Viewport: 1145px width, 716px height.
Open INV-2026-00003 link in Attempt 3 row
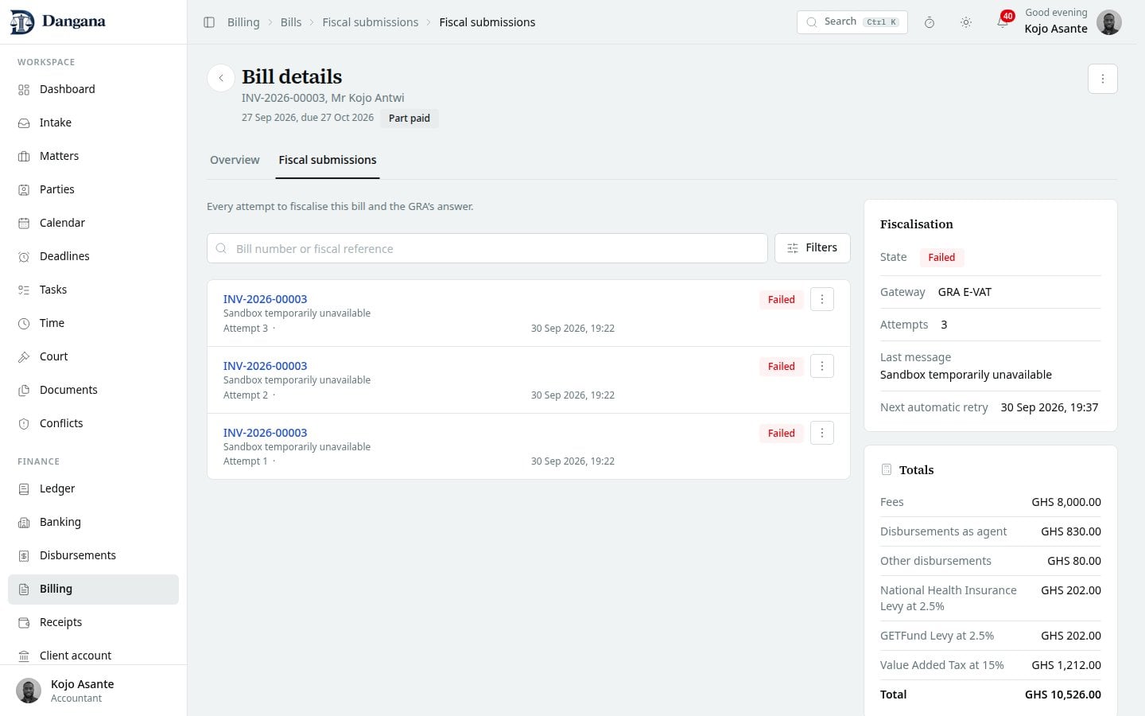coord(265,299)
